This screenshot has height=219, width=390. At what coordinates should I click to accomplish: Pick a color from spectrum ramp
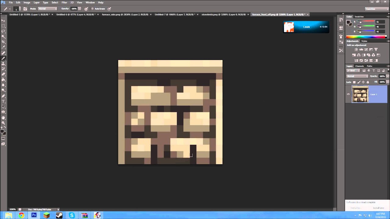pos(366,37)
